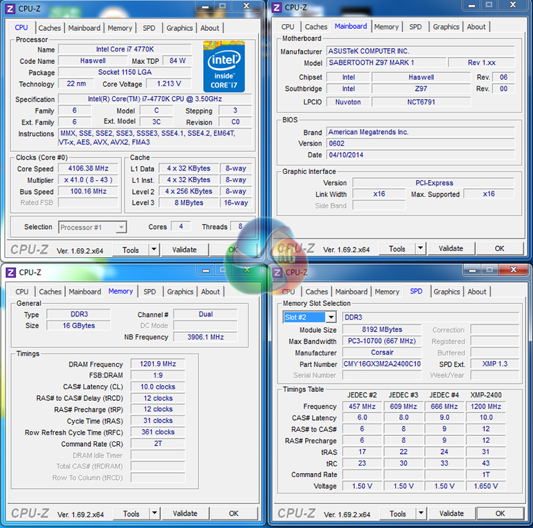Open Tools dropdown arrow in Mainboard window
This screenshot has width=533, height=528.
coord(421,248)
